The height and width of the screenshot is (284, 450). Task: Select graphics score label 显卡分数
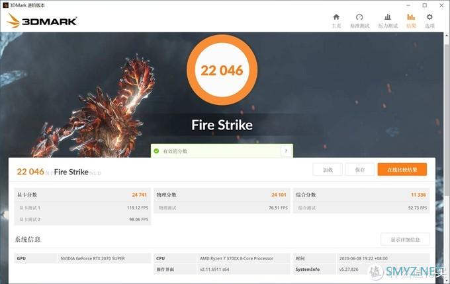click(x=27, y=195)
